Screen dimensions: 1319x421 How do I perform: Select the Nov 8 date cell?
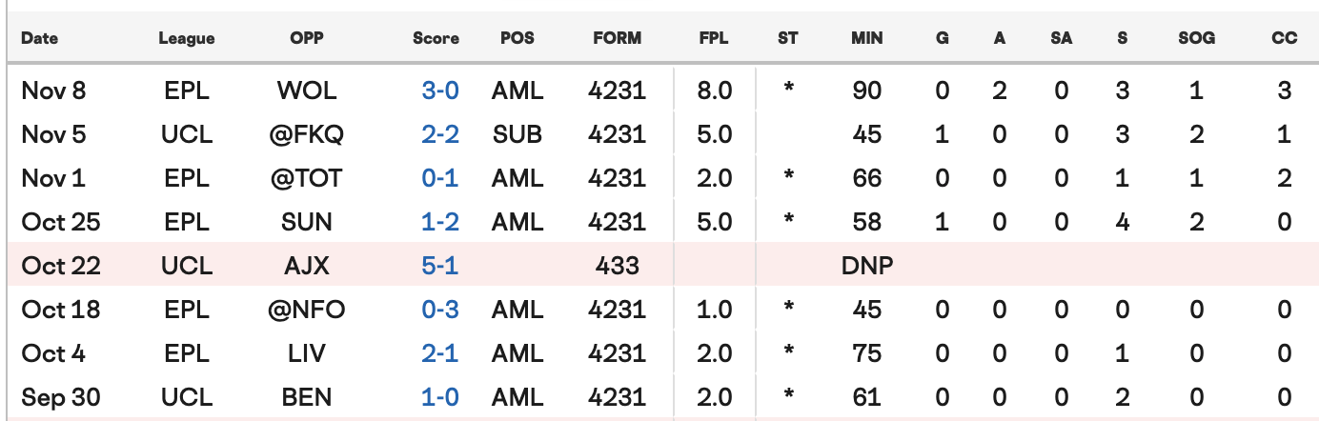tap(53, 90)
